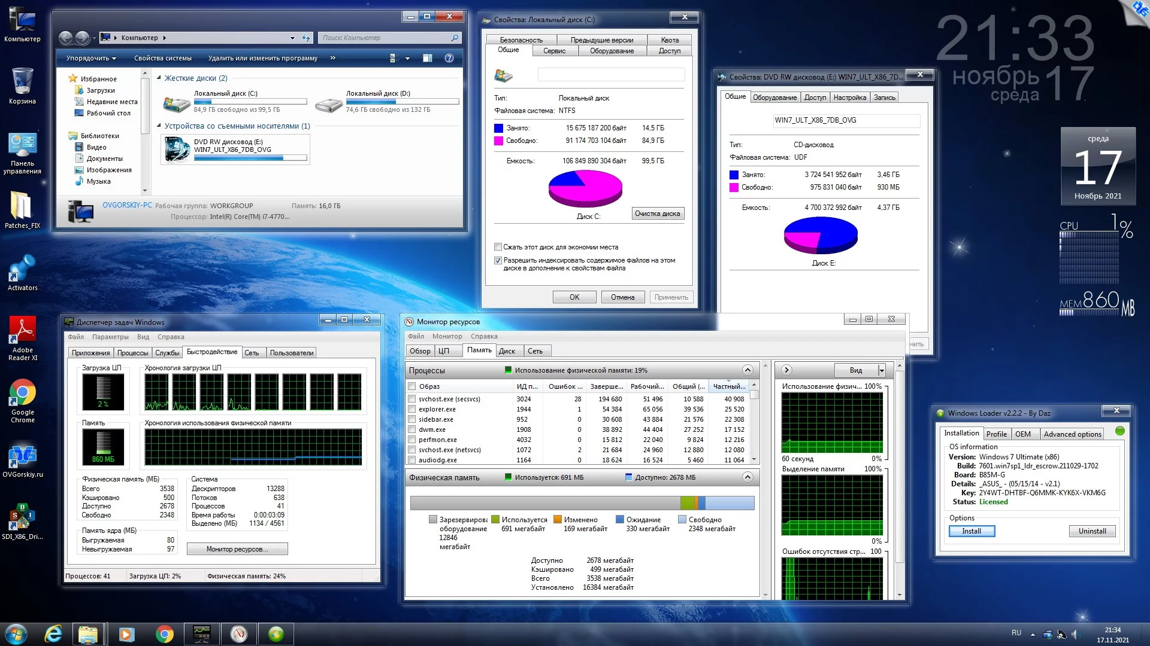The image size is (1150, 646).
Task: Check the svchost.exe (secsvcs) process checkbox
Action: pyautogui.click(x=412, y=399)
